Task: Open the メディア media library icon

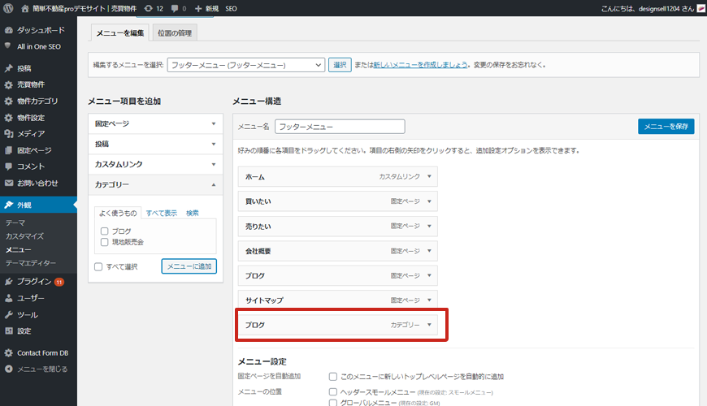Action: click(9, 133)
